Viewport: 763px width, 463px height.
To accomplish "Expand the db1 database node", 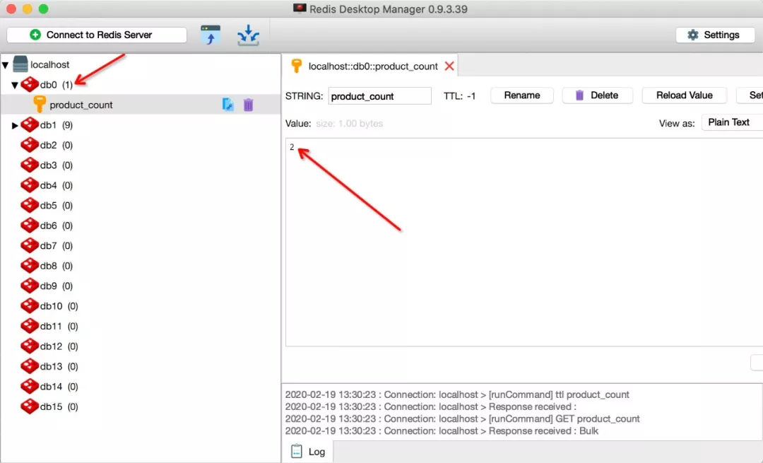I will [15, 125].
